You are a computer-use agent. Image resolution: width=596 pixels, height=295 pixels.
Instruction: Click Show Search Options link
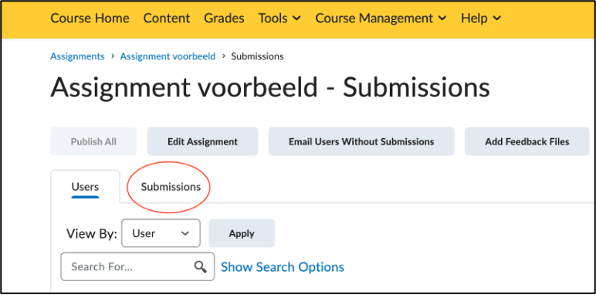[x=283, y=267]
